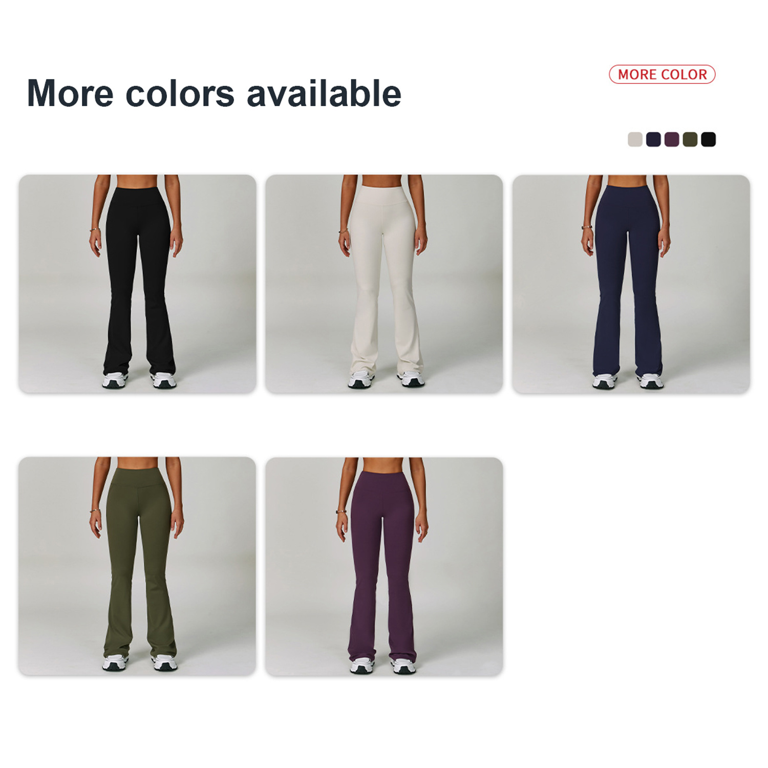Click the word available in heading
The width and height of the screenshot is (768, 768).
(324, 94)
